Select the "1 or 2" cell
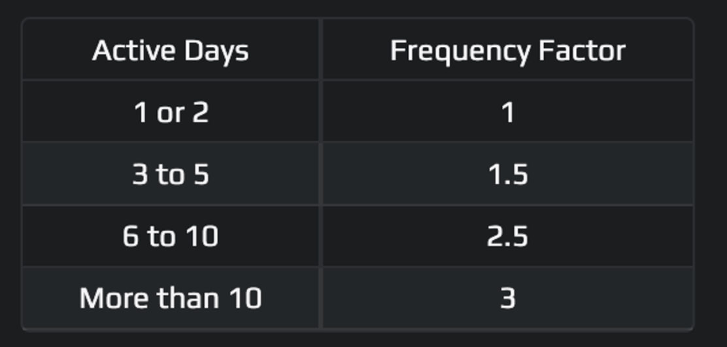Screen dimensions: 727x347 [171, 112]
